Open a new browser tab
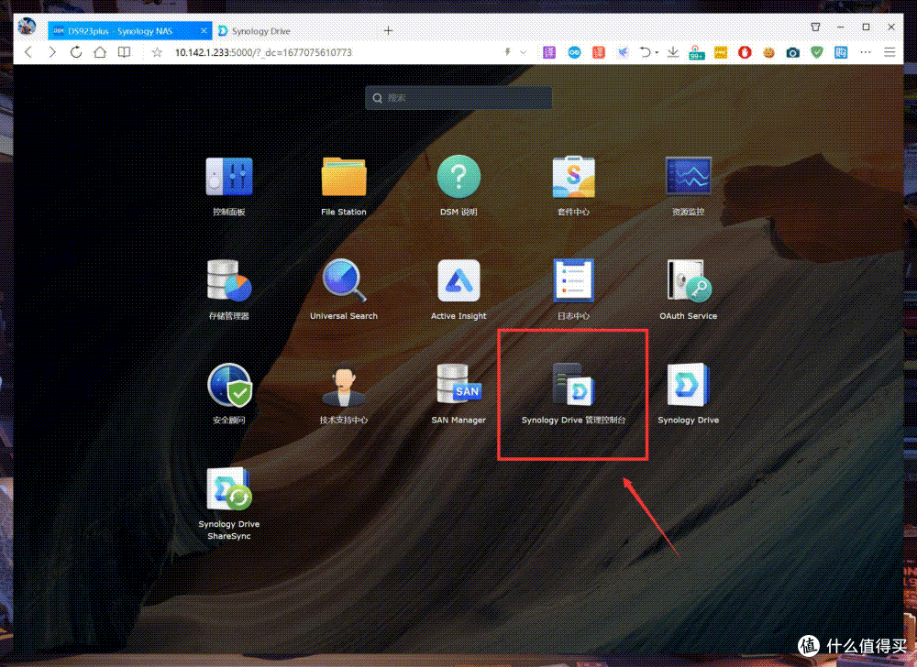 click(x=388, y=30)
